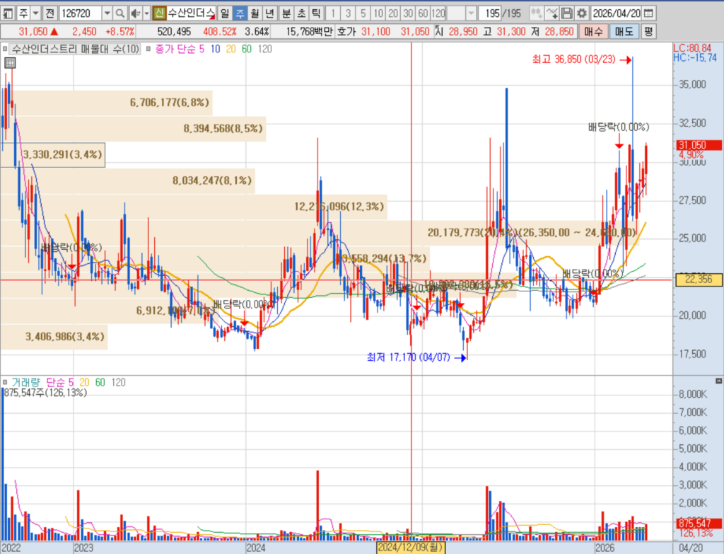The height and width of the screenshot is (554, 724).
Task: Click the 호가 quote label
Action: [x=346, y=31]
